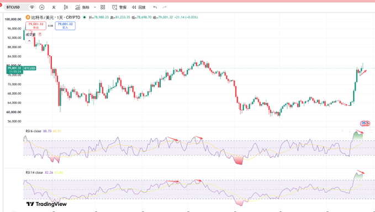
Task: Click the BTCUSD price line tag
Action: [30, 68]
